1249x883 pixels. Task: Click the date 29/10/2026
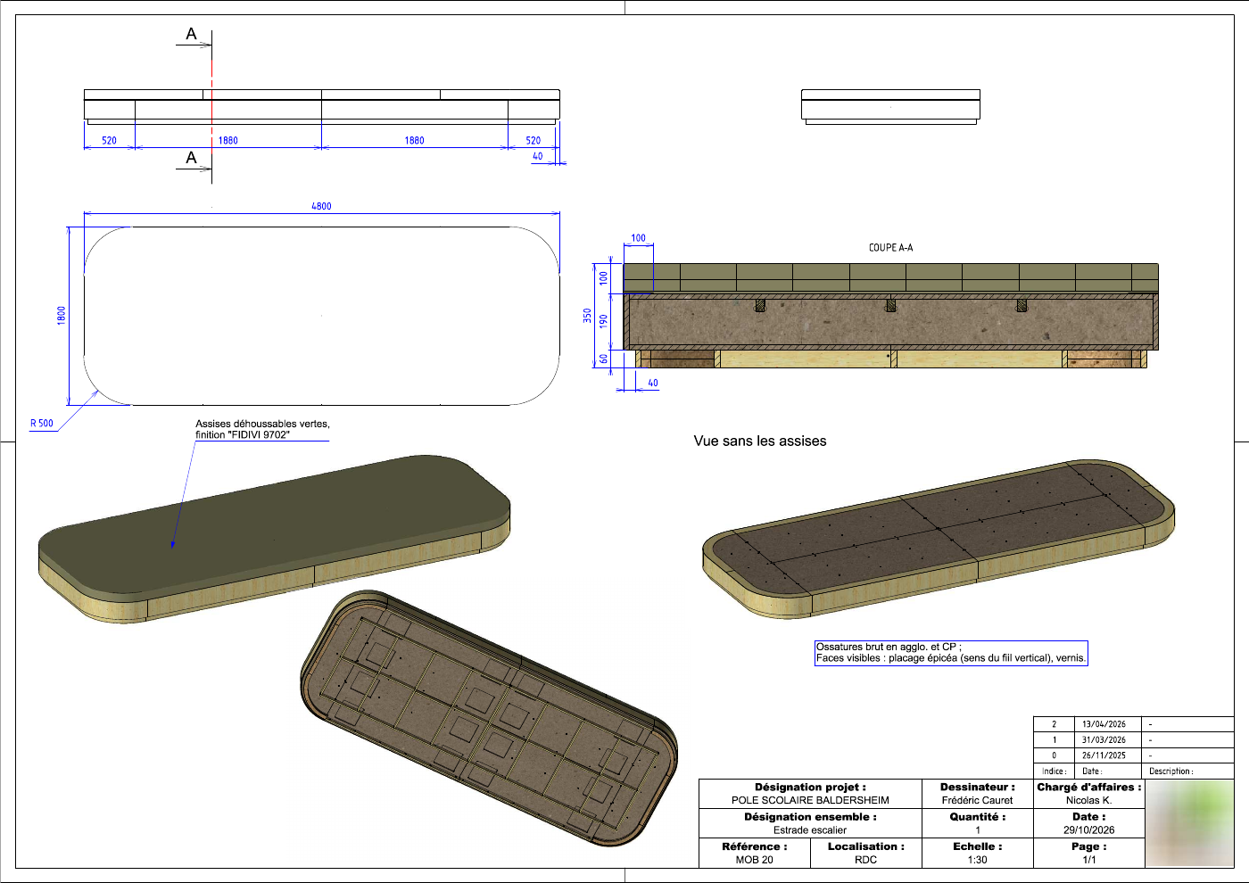click(1089, 829)
